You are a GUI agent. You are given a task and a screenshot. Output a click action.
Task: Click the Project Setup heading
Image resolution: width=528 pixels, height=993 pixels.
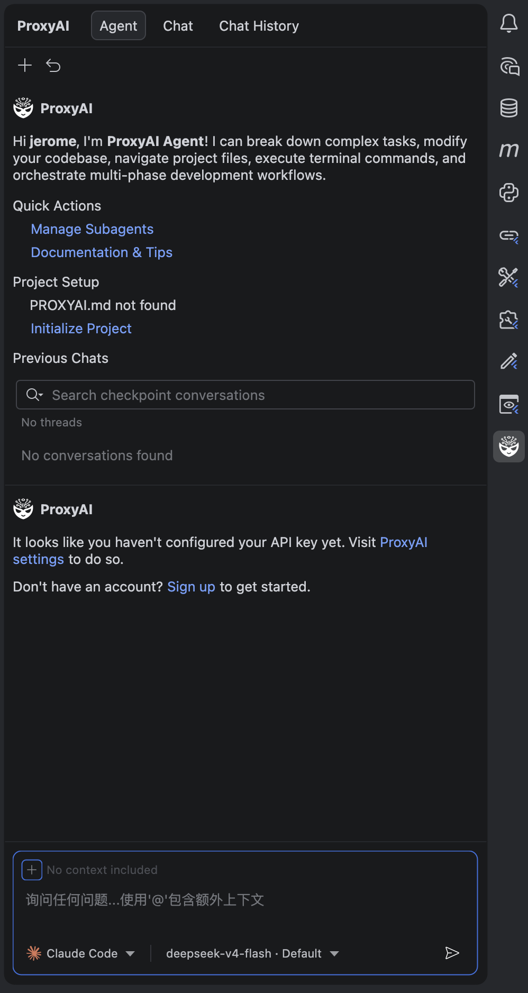click(56, 282)
